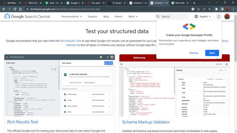Close the Add New tab
This screenshot has height=133, width=237.
tap(20, 3)
